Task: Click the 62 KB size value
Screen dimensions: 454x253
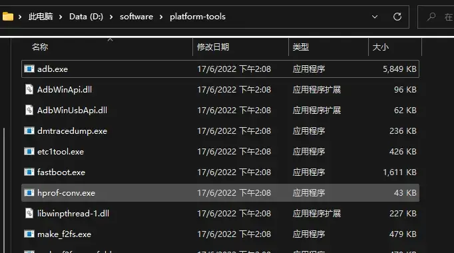Action: pyautogui.click(x=405, y=111)
